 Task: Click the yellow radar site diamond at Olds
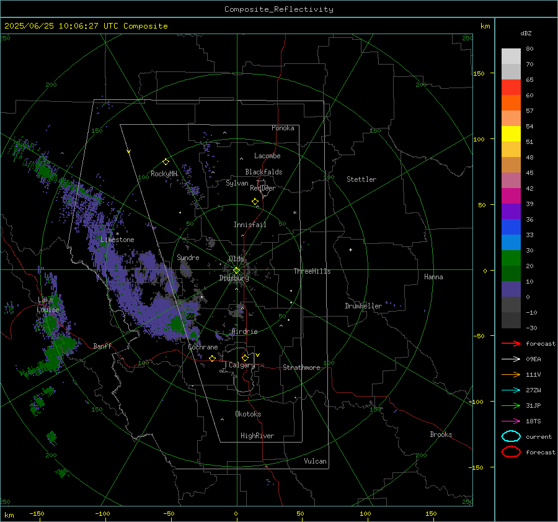coord(237,270)
